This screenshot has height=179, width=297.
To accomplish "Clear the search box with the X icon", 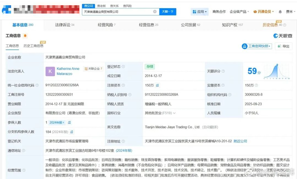I will [x=155, y=11].
